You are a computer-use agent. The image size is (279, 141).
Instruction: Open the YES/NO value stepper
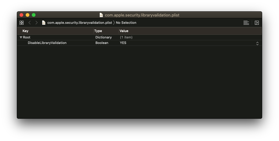(x=257, y=44)
